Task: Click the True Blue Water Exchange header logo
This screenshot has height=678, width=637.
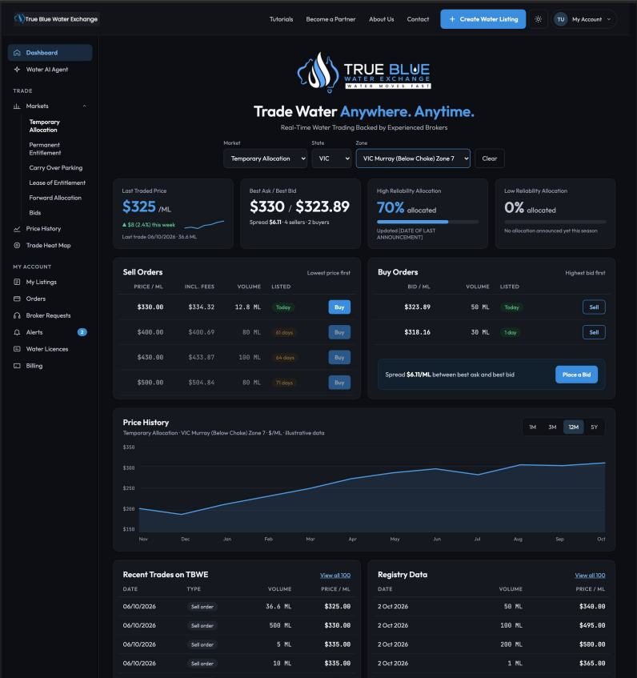Action: (x=56, y=19)
